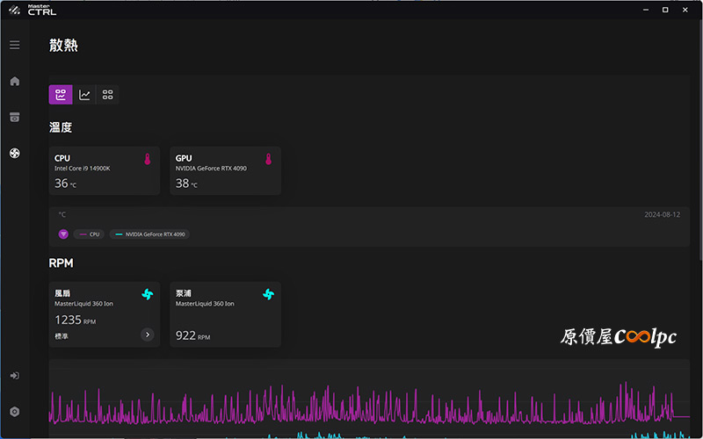Close the MasterCTRL window
703x439 pixels.
(x=685, y=10)
